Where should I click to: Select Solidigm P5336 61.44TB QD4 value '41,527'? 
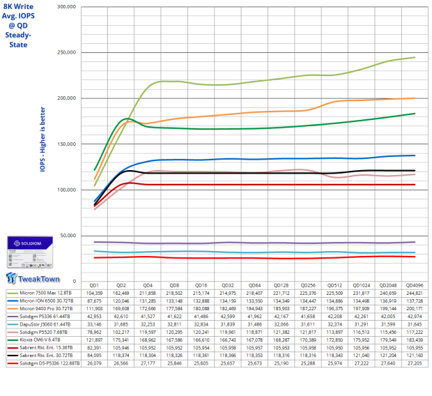click(148, 317)
